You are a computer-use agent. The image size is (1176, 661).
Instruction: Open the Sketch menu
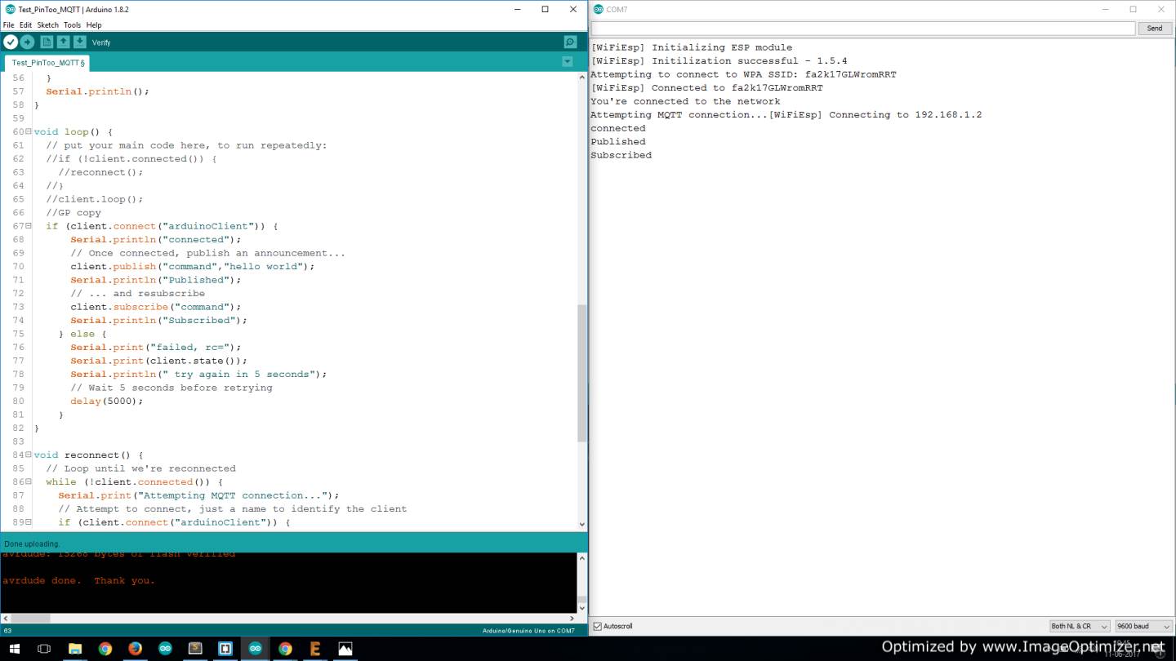point(47,25)
